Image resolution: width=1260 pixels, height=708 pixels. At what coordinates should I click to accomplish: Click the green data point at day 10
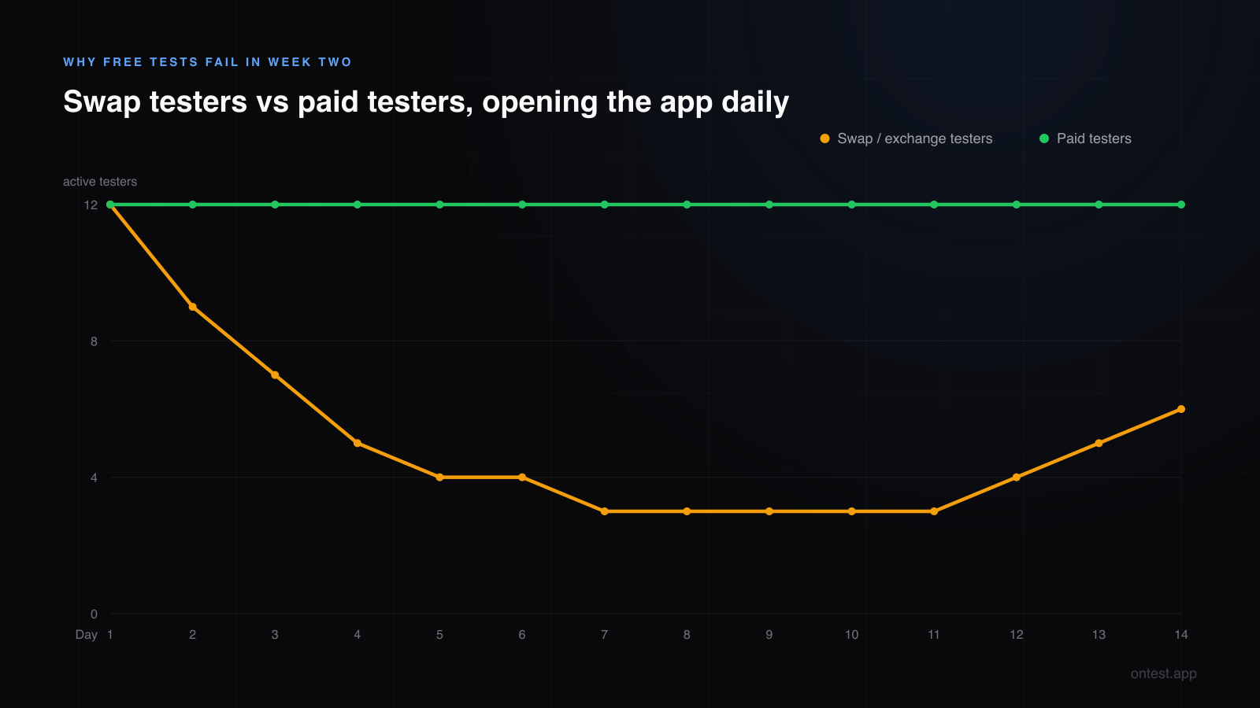coord(852,205)
